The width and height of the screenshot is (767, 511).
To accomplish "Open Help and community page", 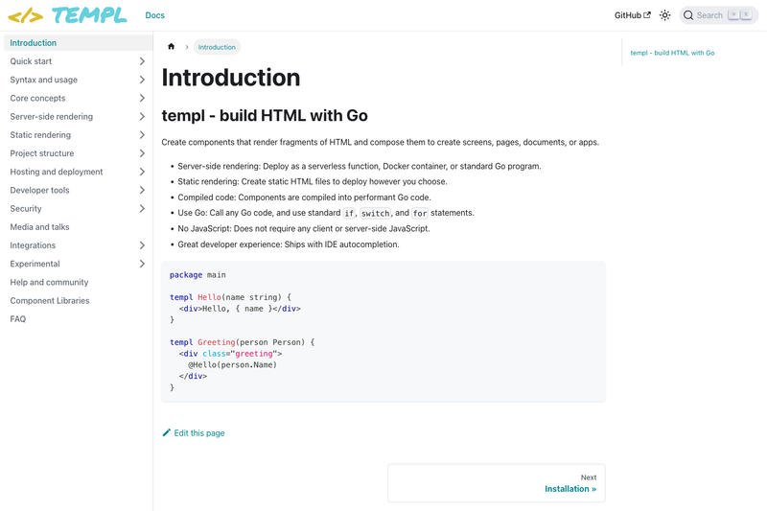I will pyautogui.click(x=49, y=282).
